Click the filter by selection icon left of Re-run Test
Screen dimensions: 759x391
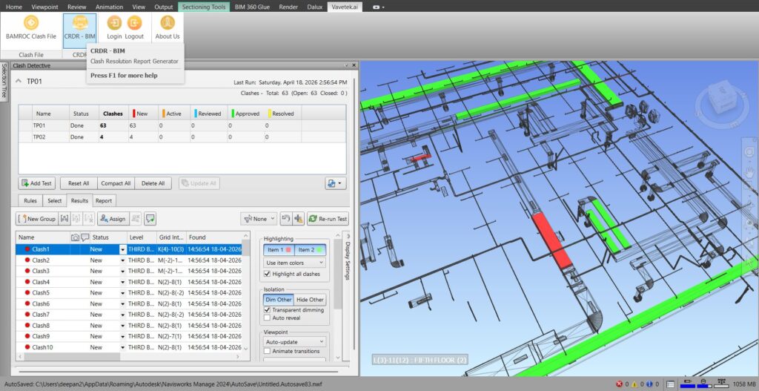pyautogui.click(x=299, y=219)
